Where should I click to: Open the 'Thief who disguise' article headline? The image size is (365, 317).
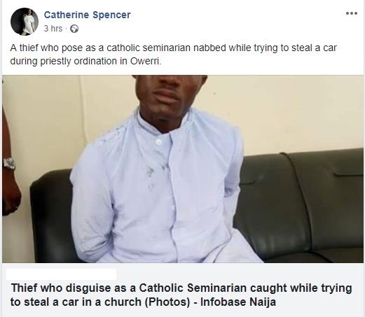click(x=181, y=295)
